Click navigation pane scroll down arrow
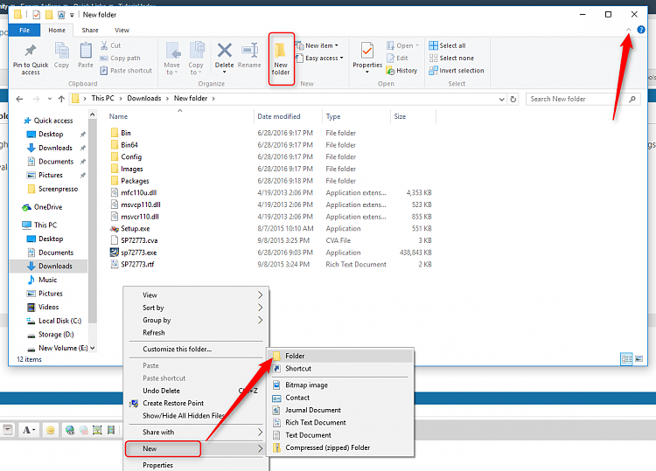This screenshot has height=471, width=656. point(93,348)
